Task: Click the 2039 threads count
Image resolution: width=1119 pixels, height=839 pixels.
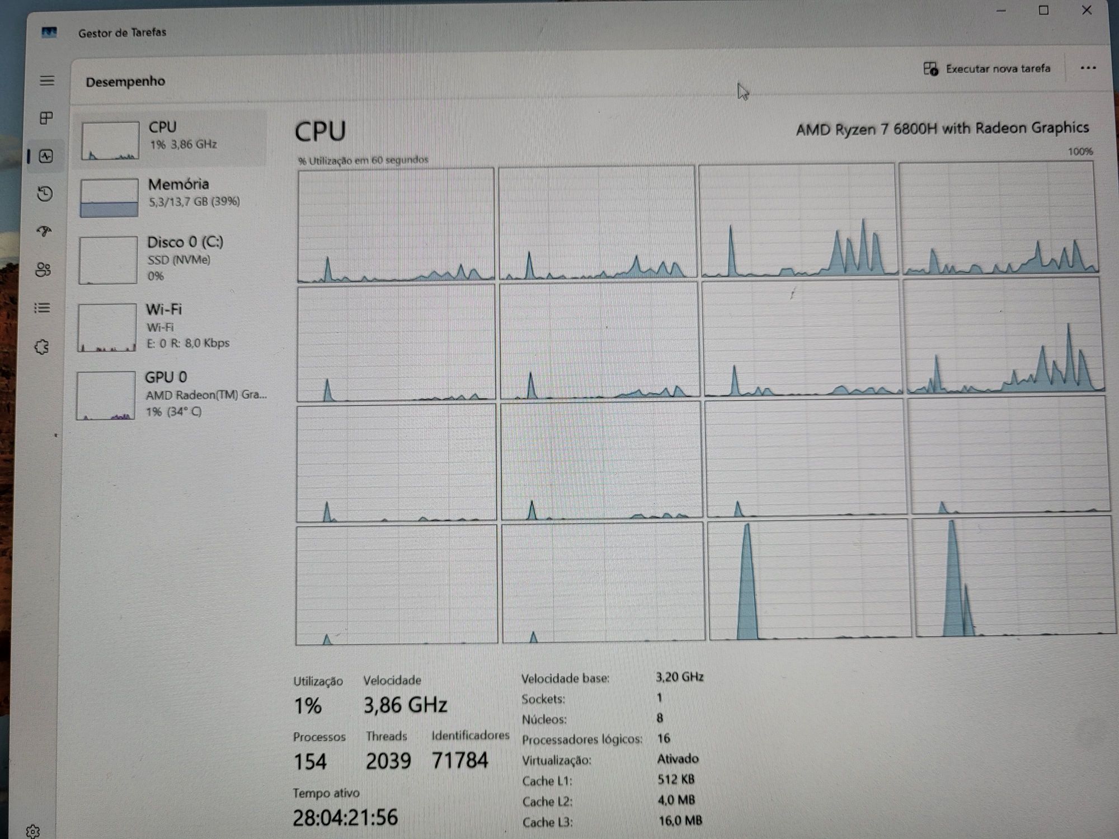Action: pyautogui.click(x=388, y=761)
